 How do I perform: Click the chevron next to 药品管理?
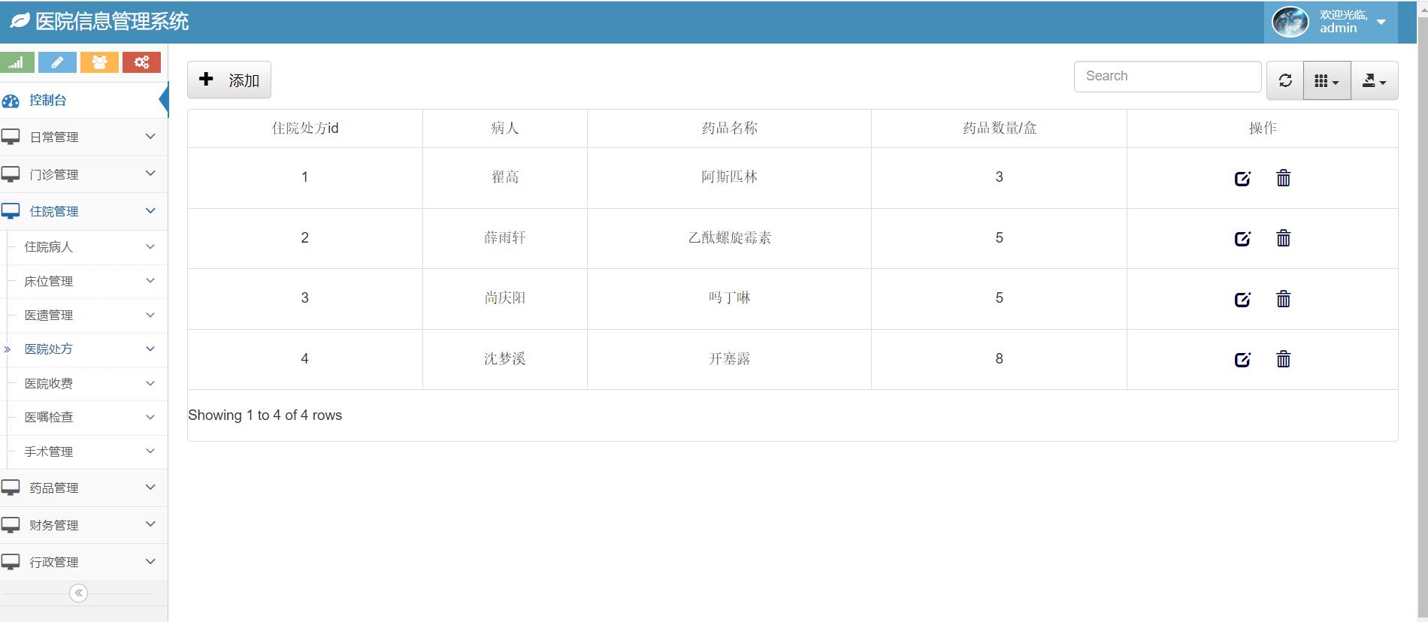pyautogui.click(x=150, y=487)
